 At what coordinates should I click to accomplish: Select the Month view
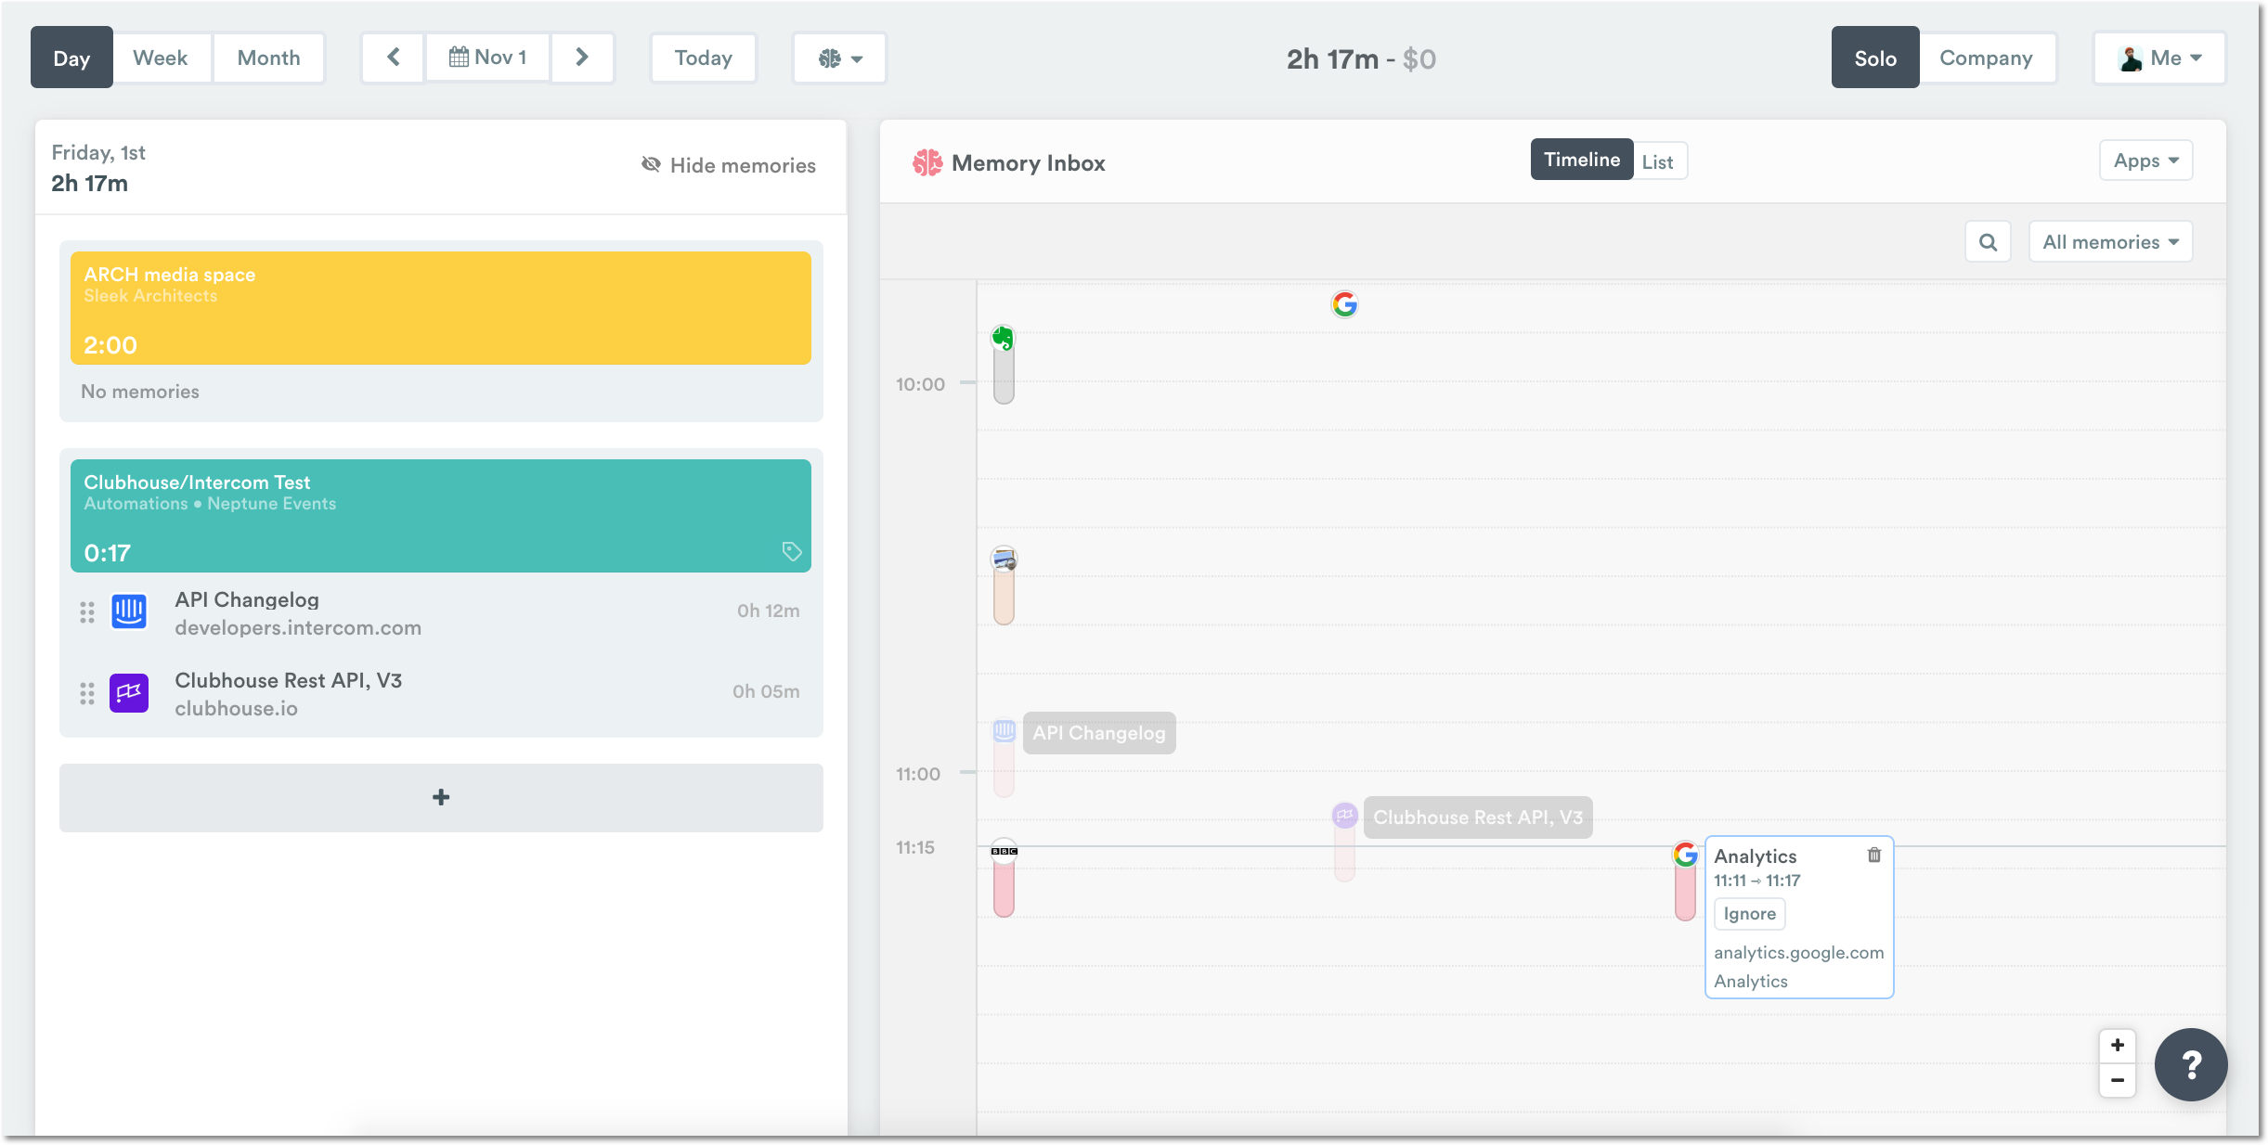(x=268, y=57)
